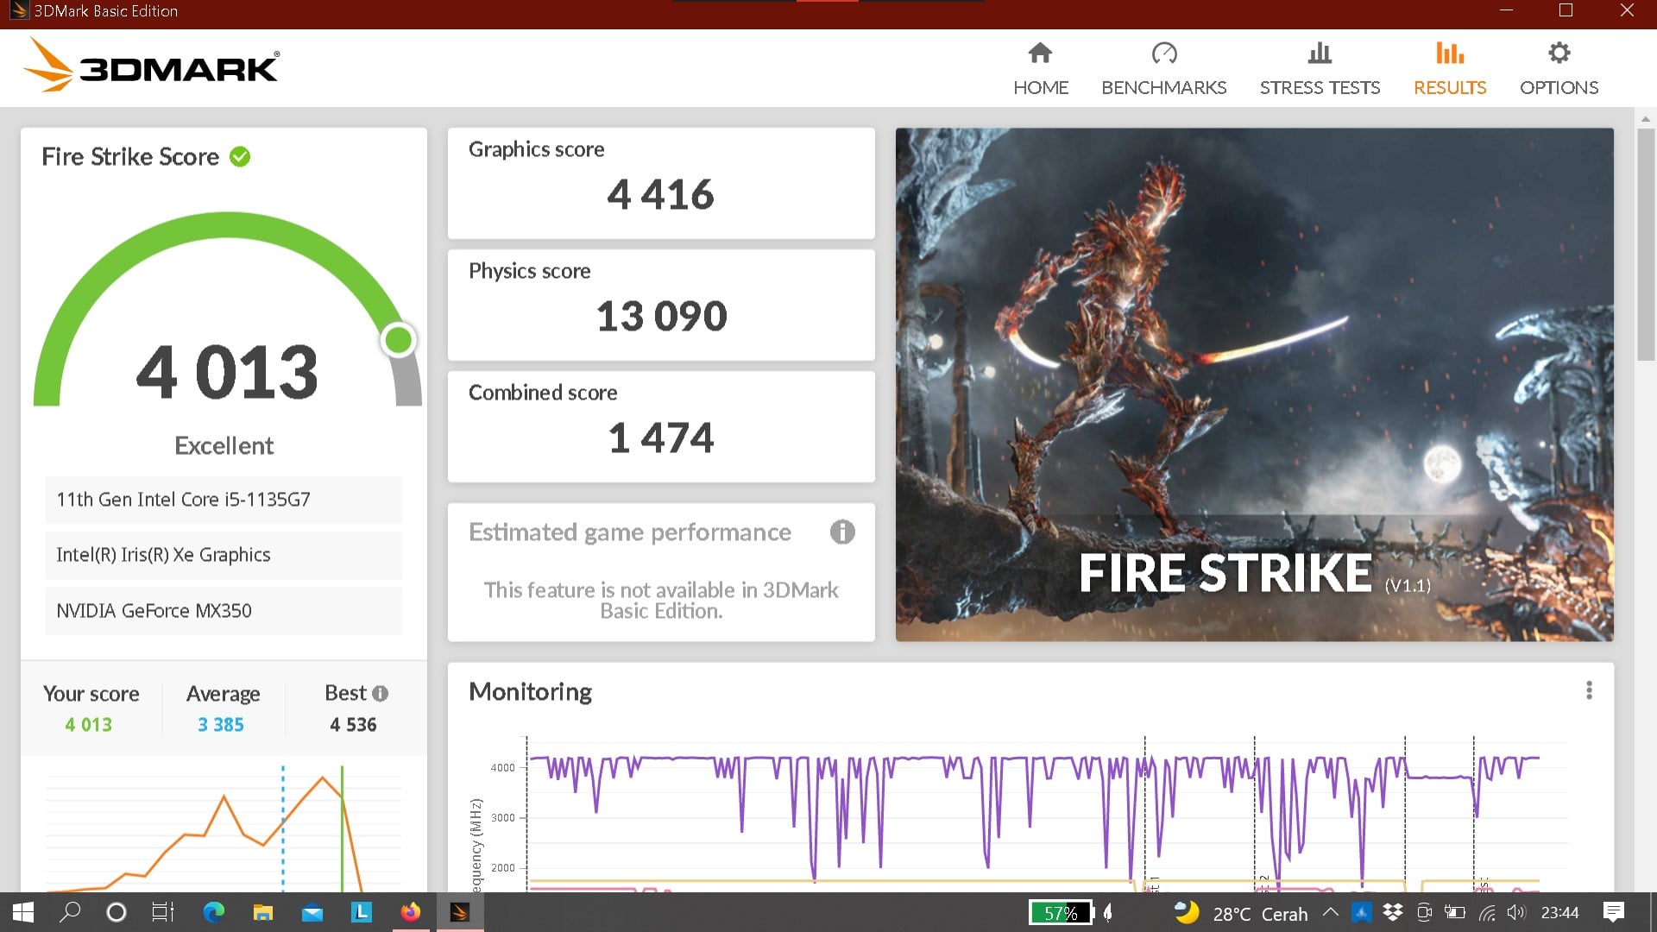Switch to Firefox on the taskbar

click(411, 912)
